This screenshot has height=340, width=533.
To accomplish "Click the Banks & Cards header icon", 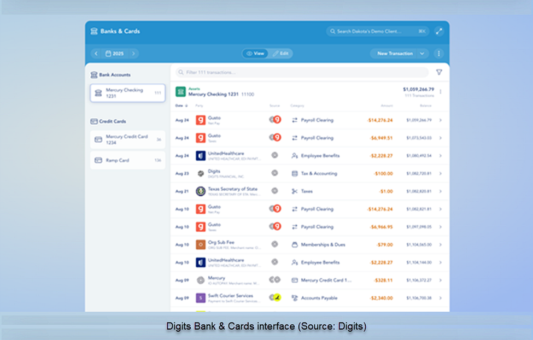I will 94,31.
